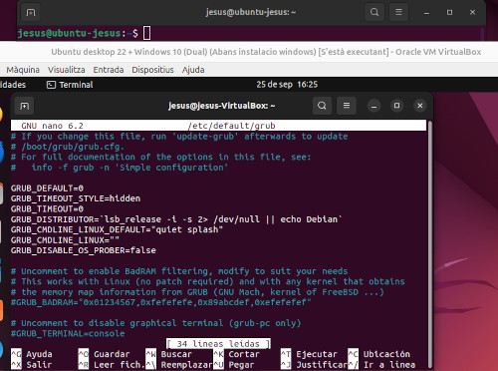
Task: Minimize the jesus-VirtualBox terminal window
Action: click(373, 106)
